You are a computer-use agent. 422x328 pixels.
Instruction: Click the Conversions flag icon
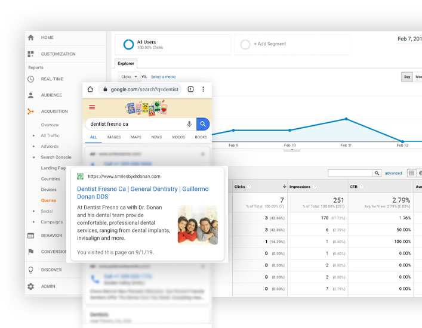(x=30, y=252)
